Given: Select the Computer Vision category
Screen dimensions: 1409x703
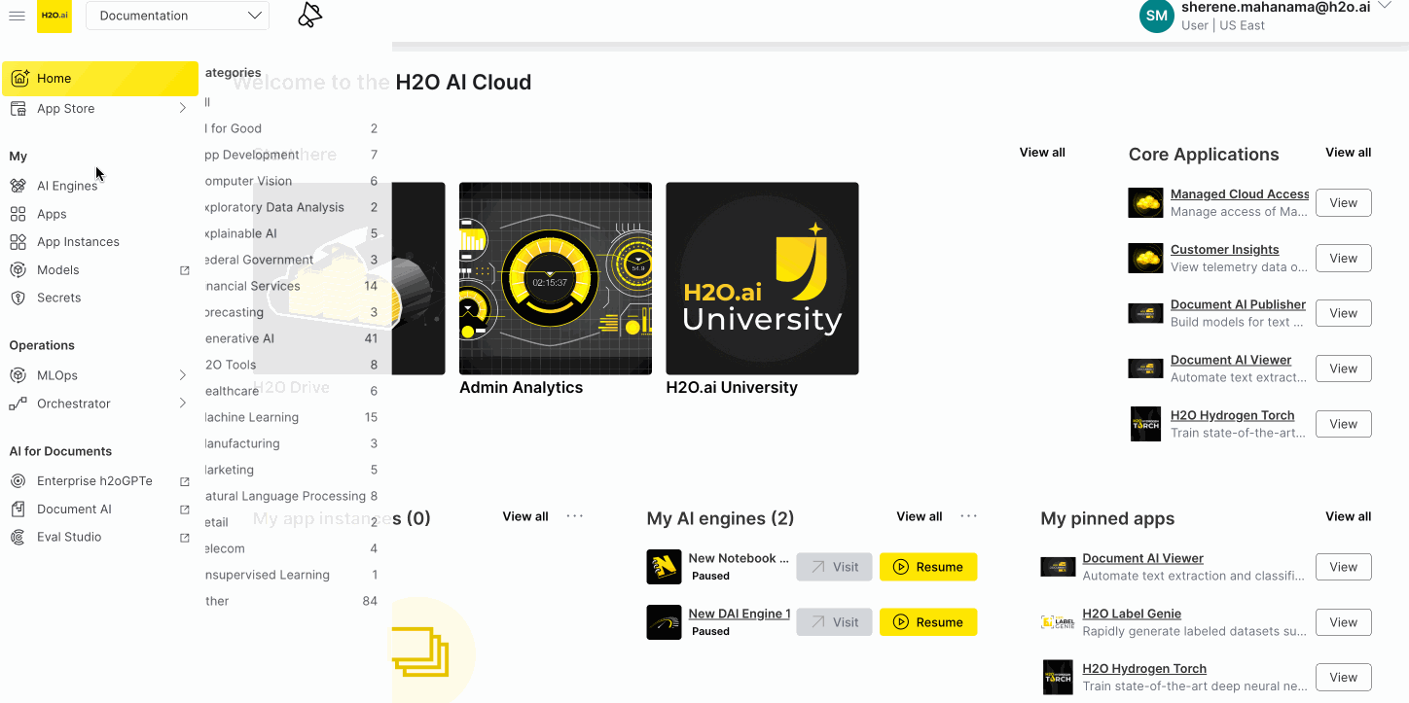Looking at the screenshot, I should coord(291,181).
